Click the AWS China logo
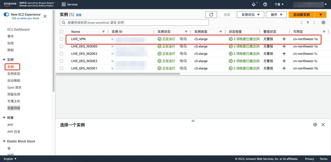 pyautogui.click(x=10, y=4)
